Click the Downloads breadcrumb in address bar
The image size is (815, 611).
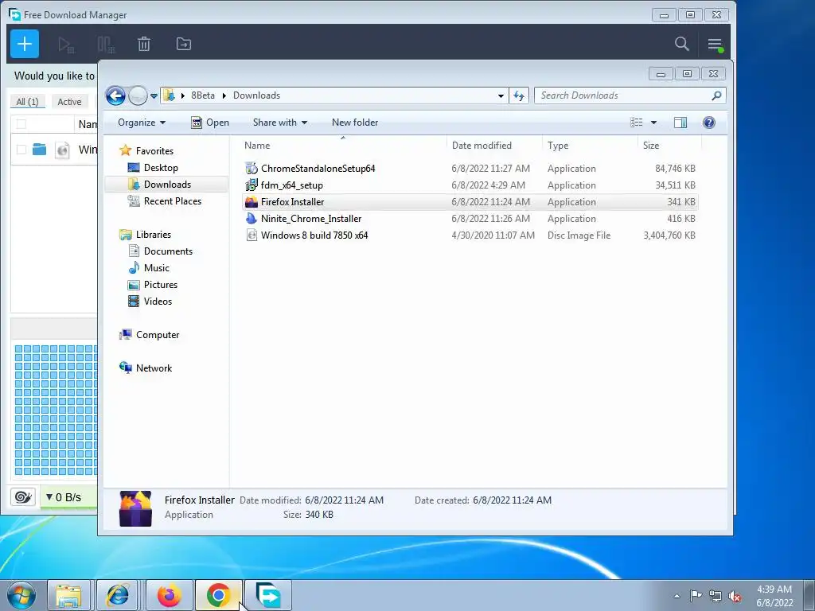click(x=256, y=95)
